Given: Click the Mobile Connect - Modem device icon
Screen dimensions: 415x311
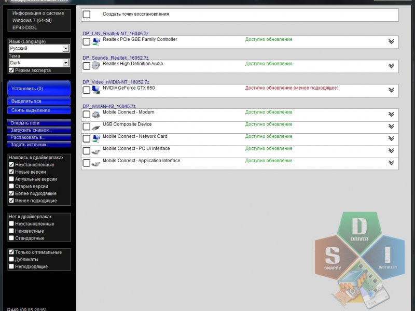Looking at the screenshot, I should tap(96, 114).
